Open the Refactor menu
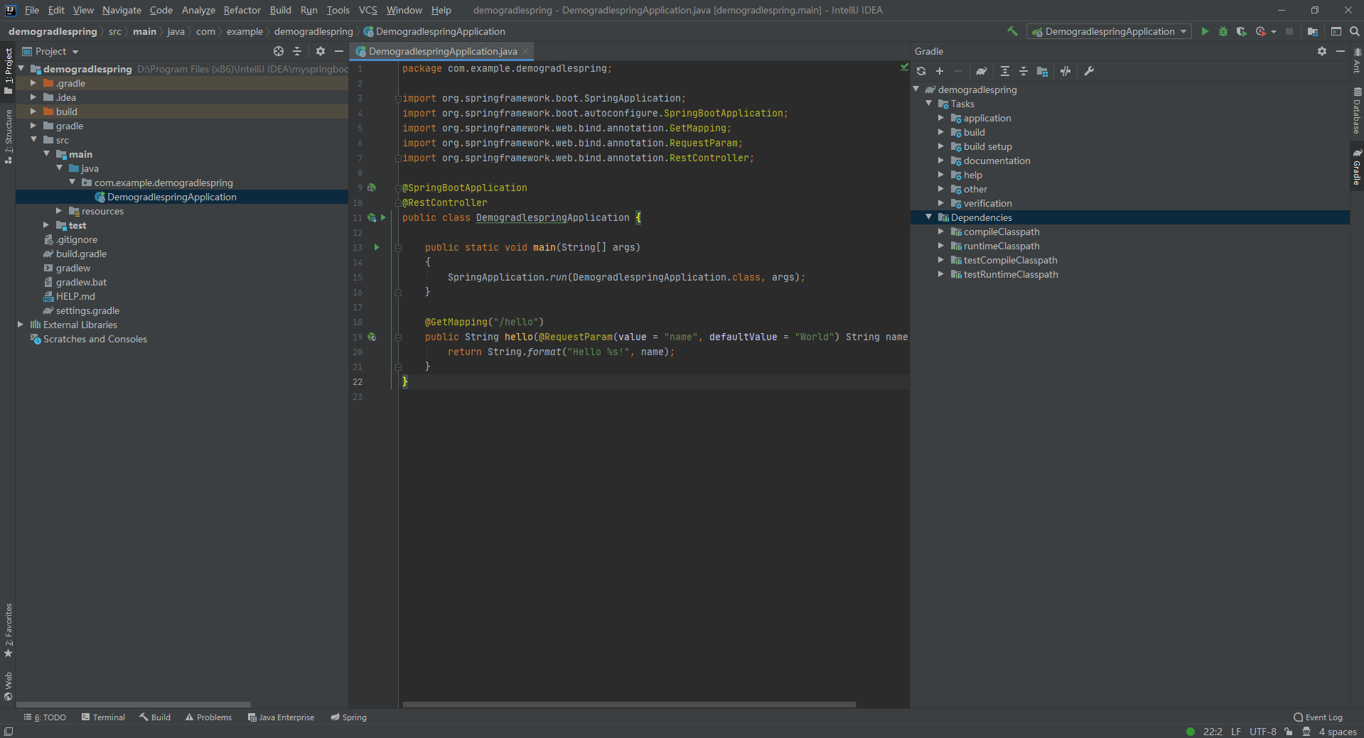Screen dimensions: 1364x738 point(242,10)
